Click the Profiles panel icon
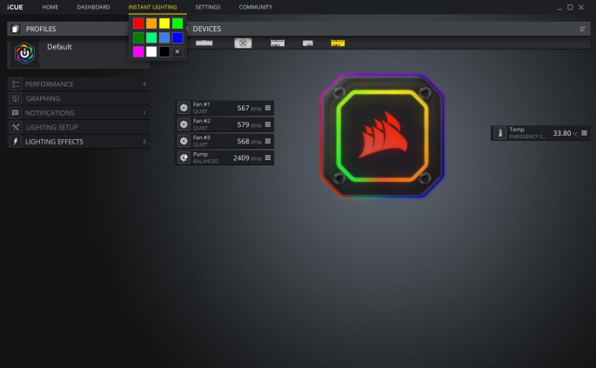The height and width of the screenshot is (368, 596). [15, 29]
